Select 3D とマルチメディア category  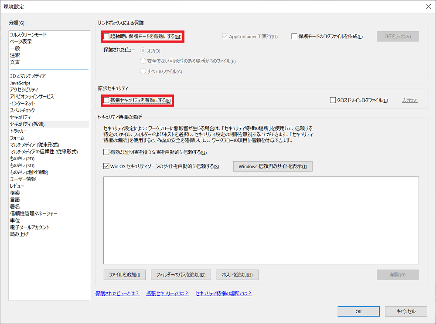(28, 76)
